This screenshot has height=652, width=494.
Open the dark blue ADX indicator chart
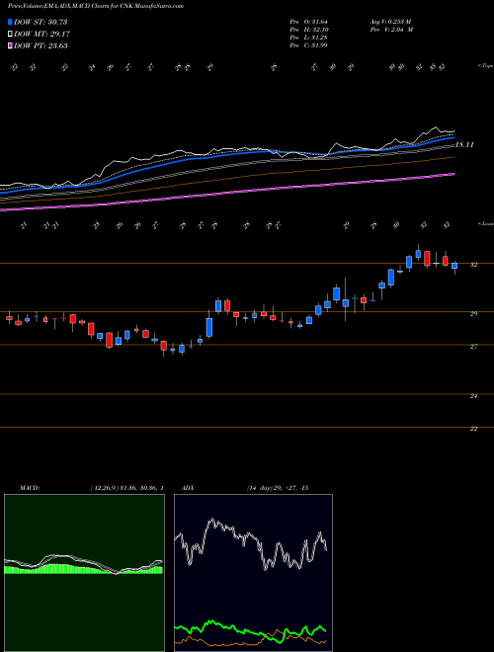(x=253, y=573)
